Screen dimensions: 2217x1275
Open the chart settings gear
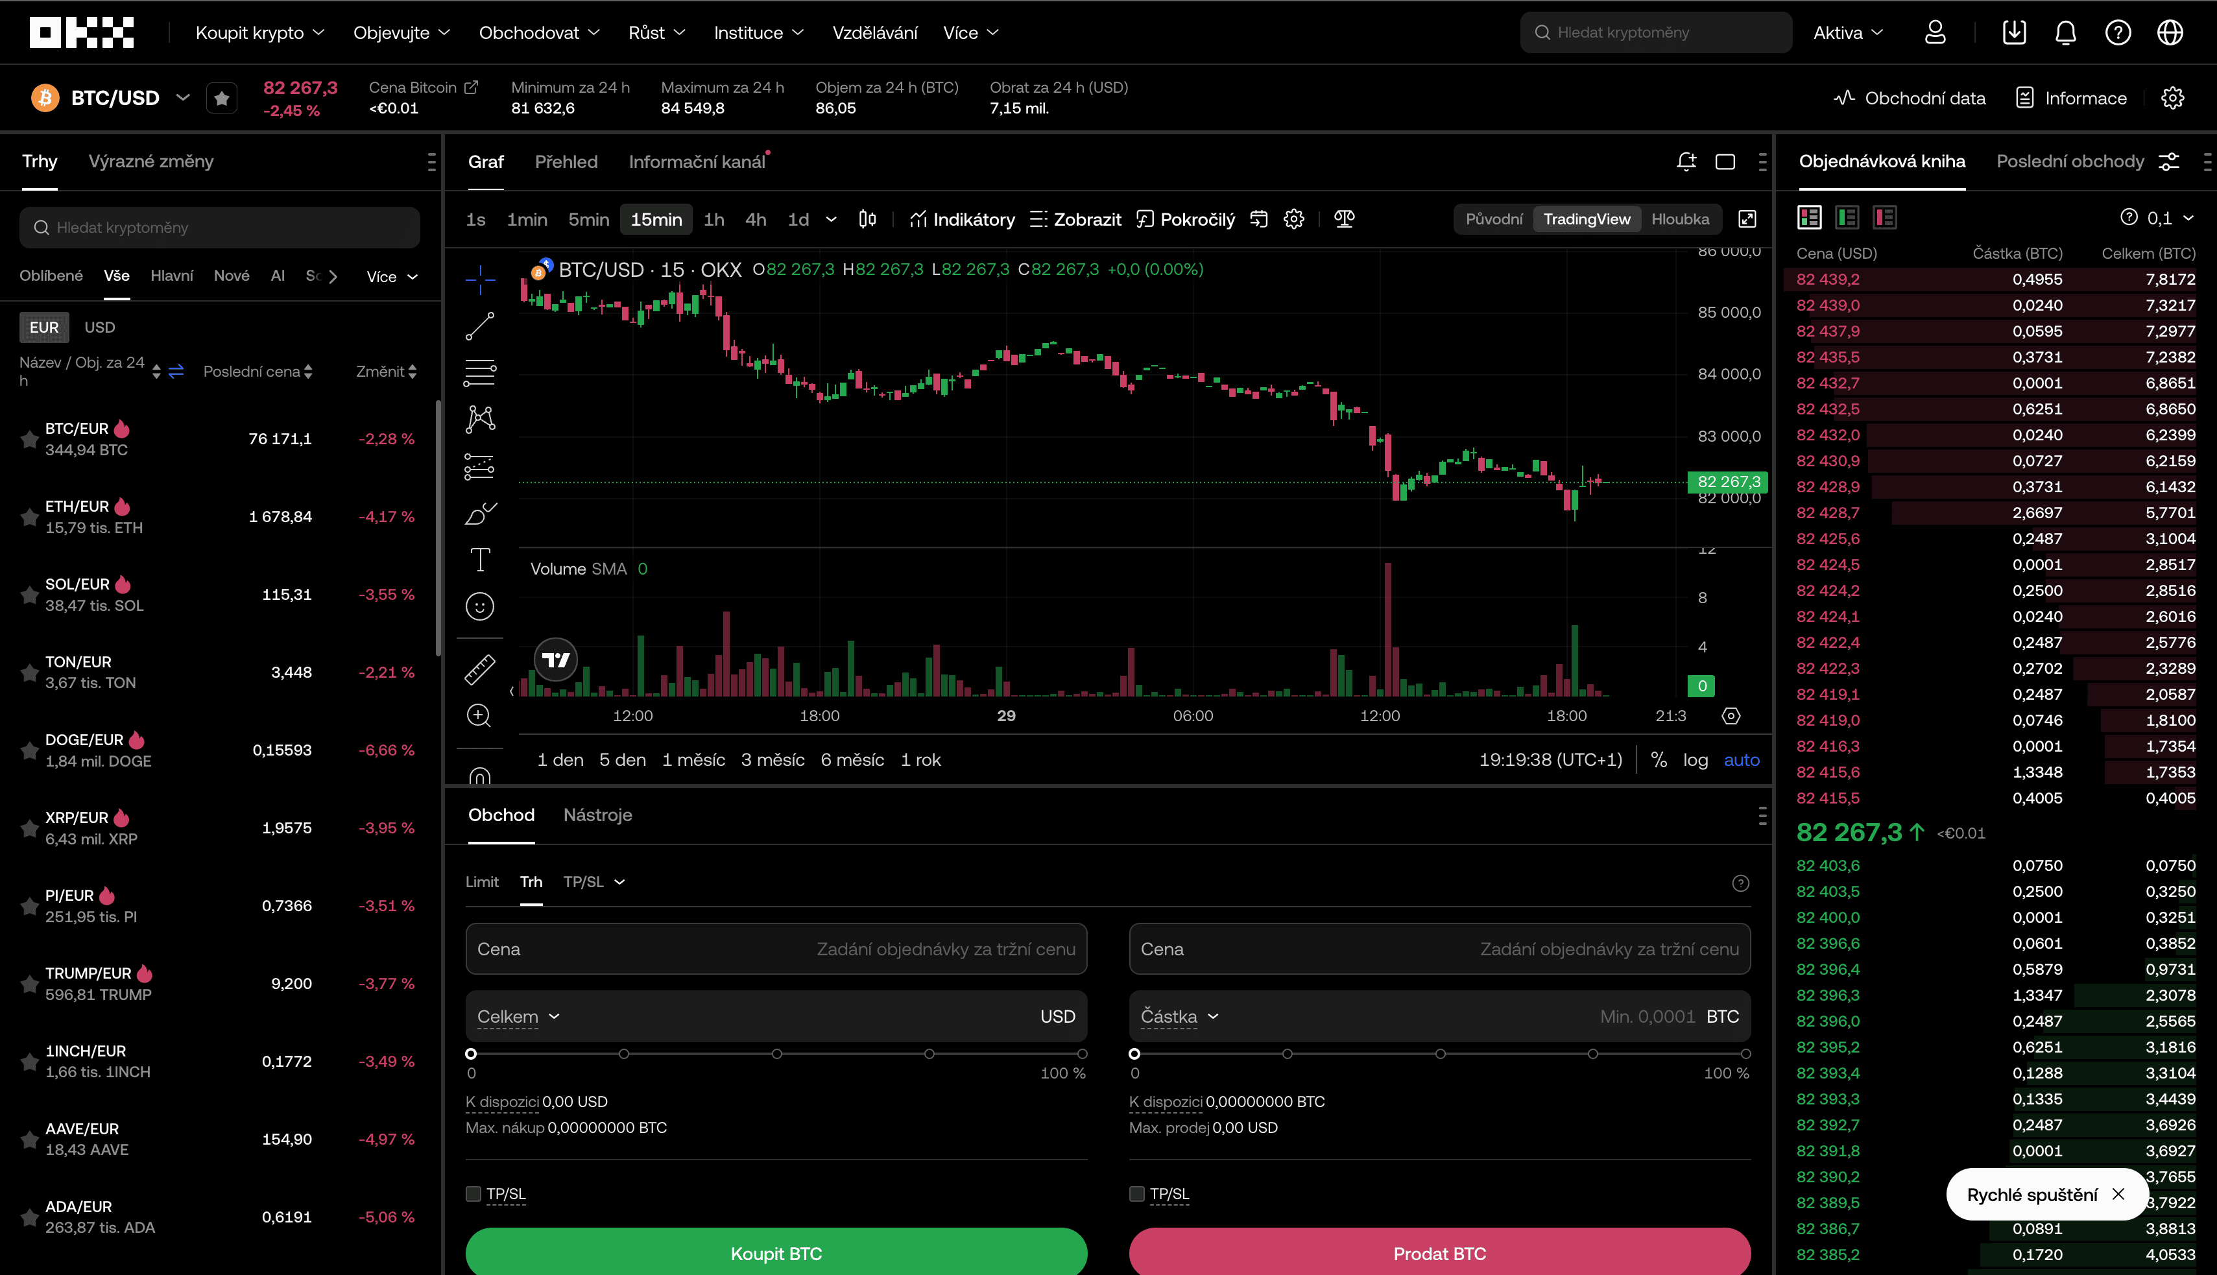coord(1294,219)
